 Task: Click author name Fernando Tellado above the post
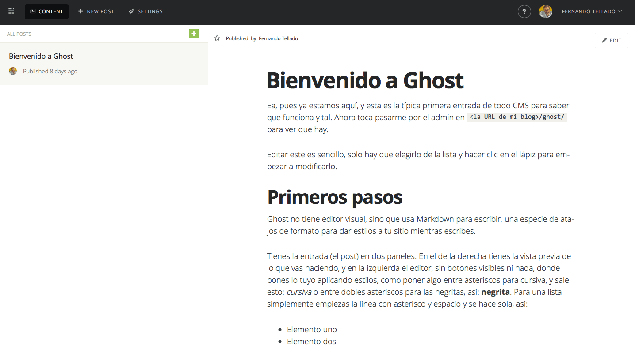(278, 38)
